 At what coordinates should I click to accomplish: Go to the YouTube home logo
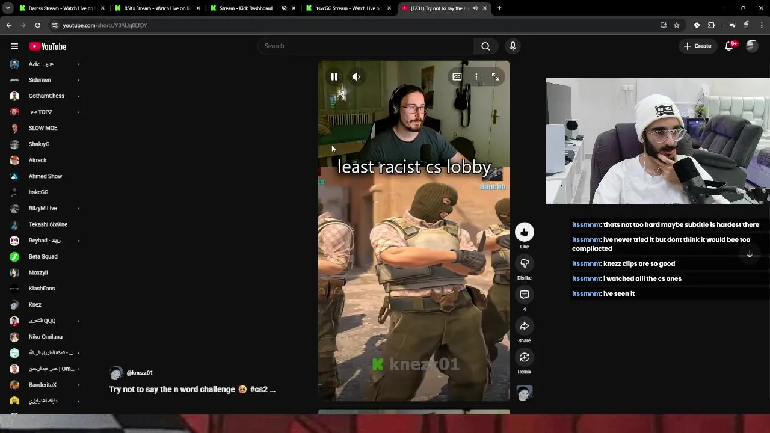(x=48, y=46)
